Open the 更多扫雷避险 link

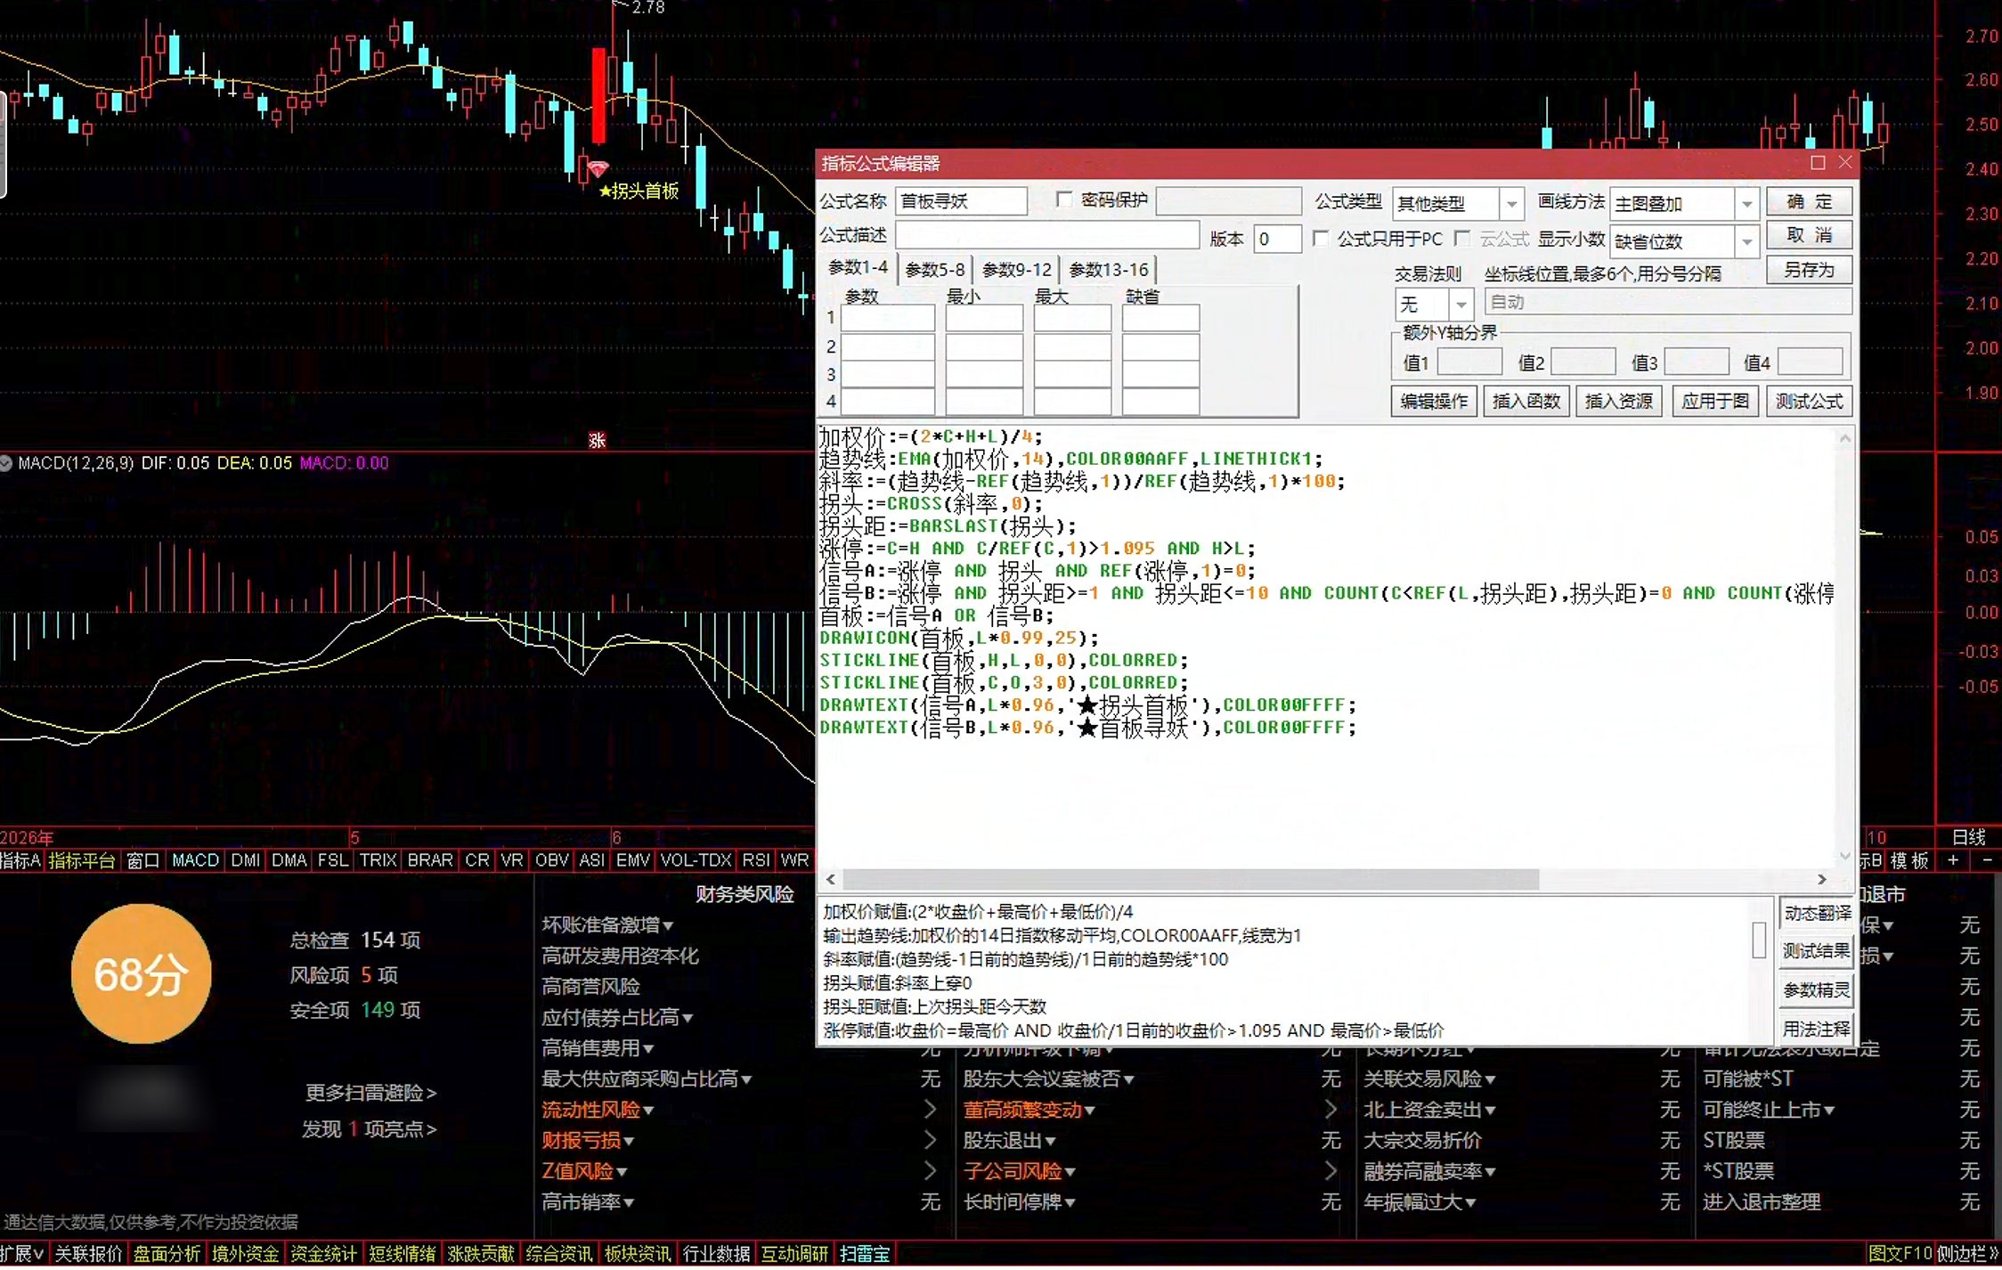[x=370, y=1092]
